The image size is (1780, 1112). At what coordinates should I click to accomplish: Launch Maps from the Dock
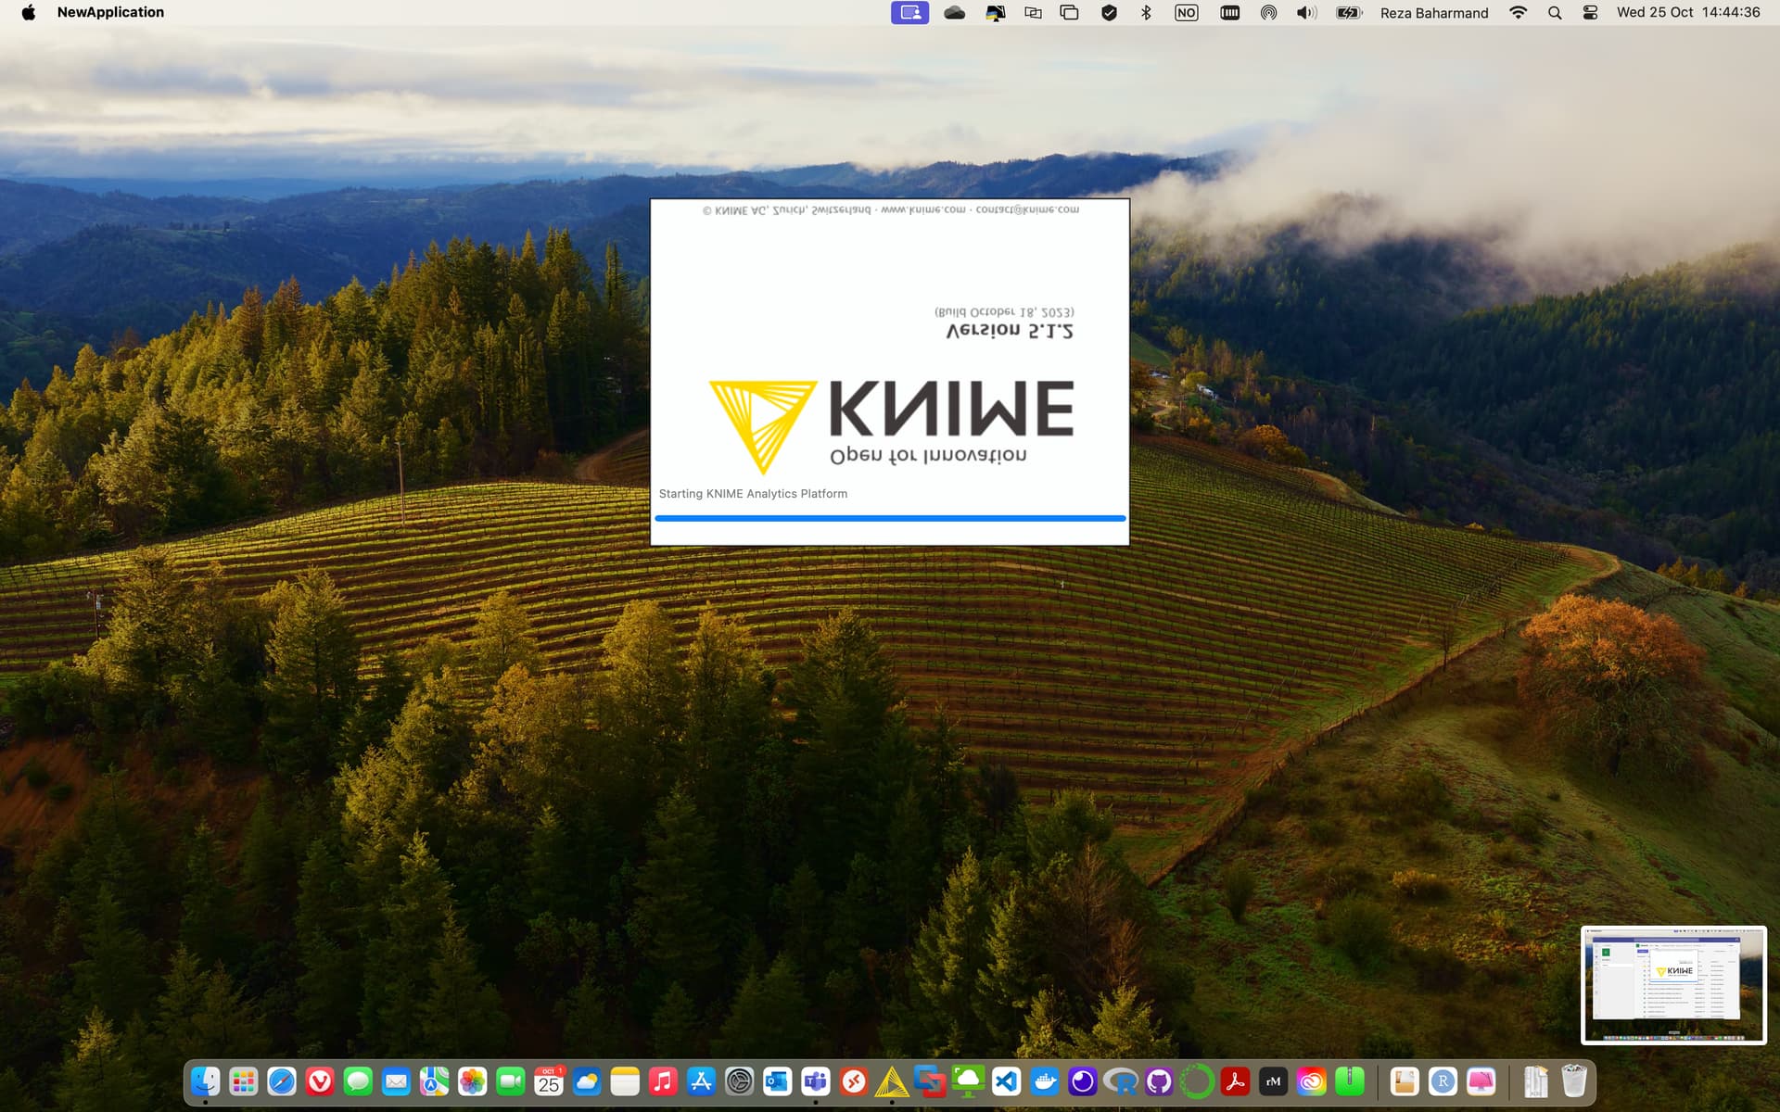pos(434,1081)
